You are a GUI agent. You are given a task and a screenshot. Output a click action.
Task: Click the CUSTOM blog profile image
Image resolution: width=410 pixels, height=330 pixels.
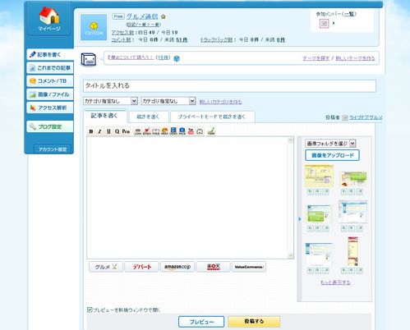pos(94,28)
